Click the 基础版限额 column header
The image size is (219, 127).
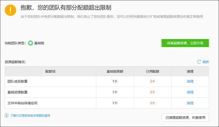[x=115, y=71]
